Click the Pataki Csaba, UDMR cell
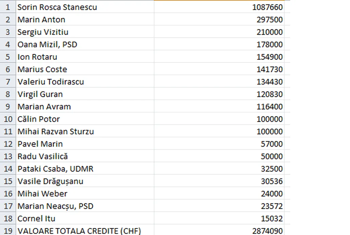This screenshot has height=235, width=350. (55, 169)
